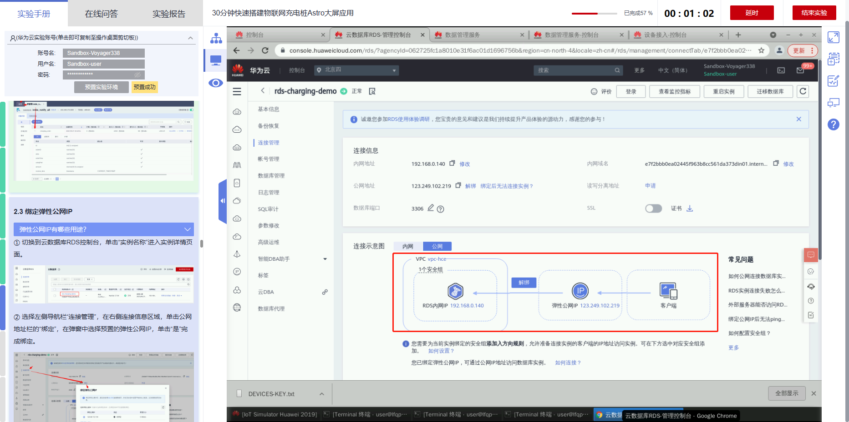Switch to the 在线问答 tab
The height and width of the screenshot is (422, 849).
(101, 14)
